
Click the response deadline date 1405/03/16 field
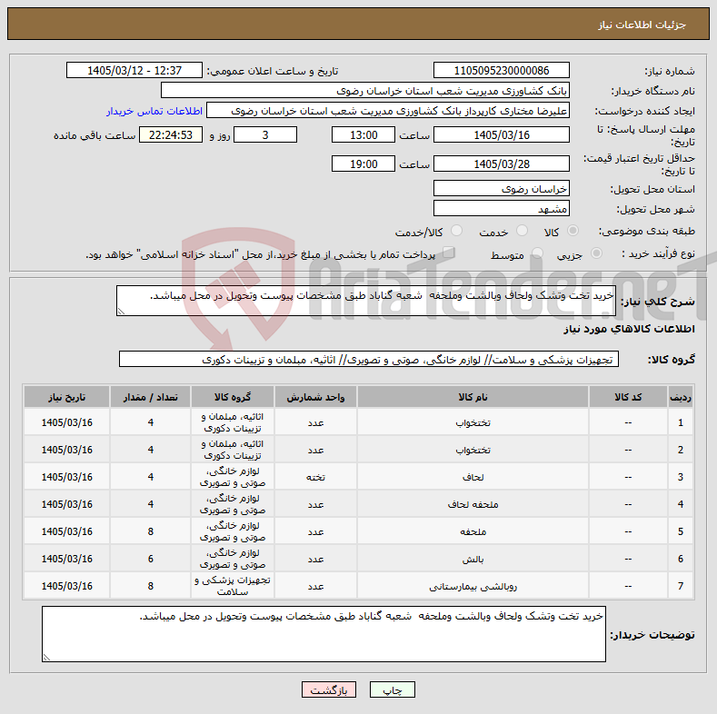coord(501,134)
